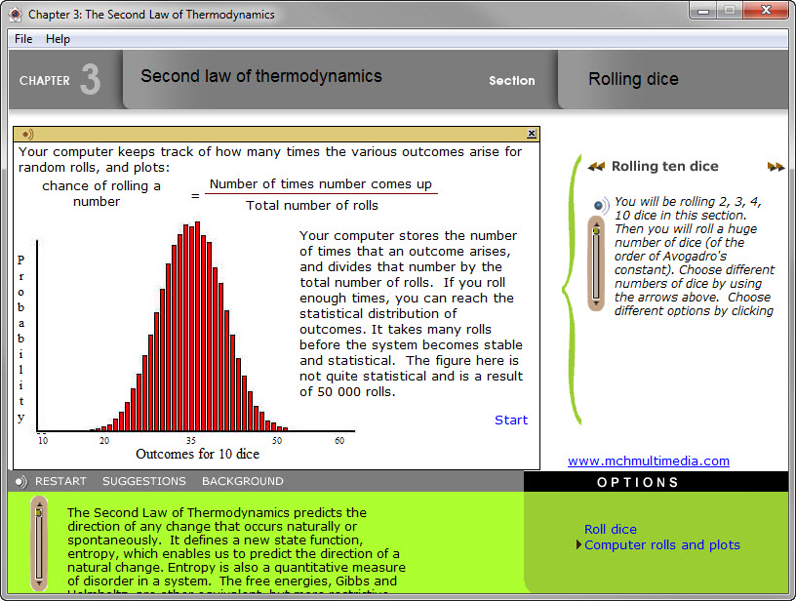The width and height of the screenshot is (796, 601).
Task: Click the Rolling dice section title
Action: [633, 79]
